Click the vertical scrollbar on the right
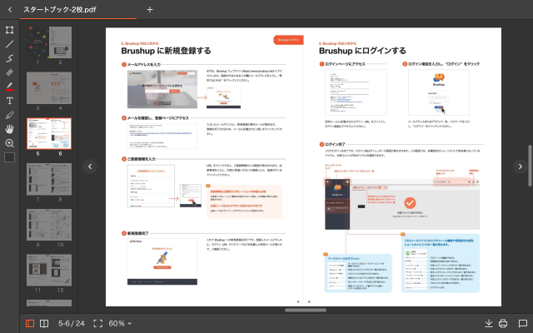Image resolution: width=533 pixels, height=333 pixels. tap(530, 166)
